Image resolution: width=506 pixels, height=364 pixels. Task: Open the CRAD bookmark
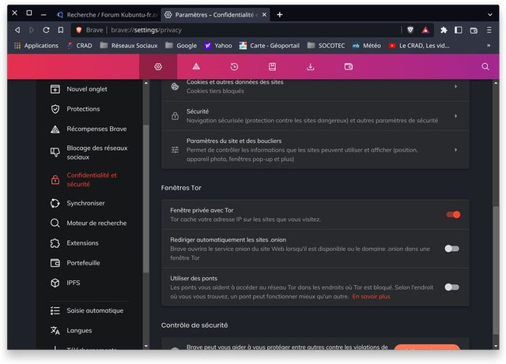point(79,46)
